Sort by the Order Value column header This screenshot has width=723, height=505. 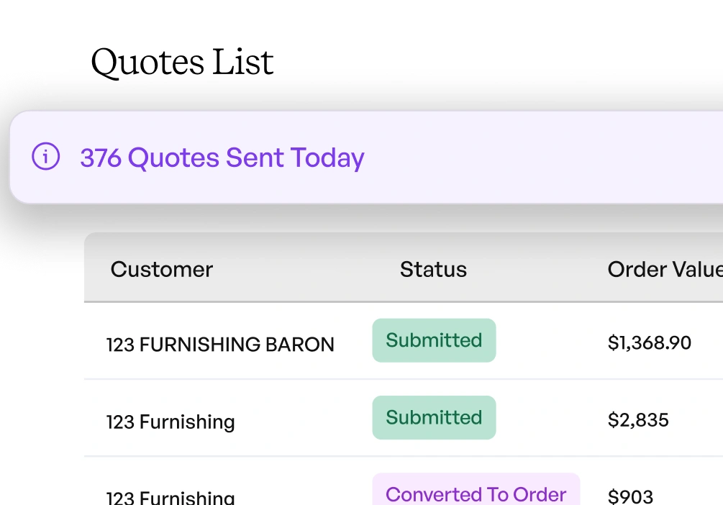click(664, 270)
